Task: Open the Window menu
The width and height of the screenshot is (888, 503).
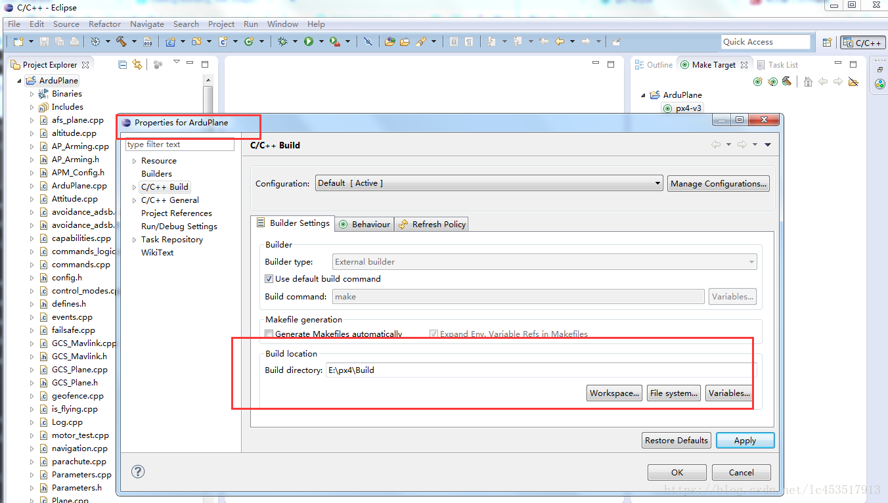Action: [282, 24]
